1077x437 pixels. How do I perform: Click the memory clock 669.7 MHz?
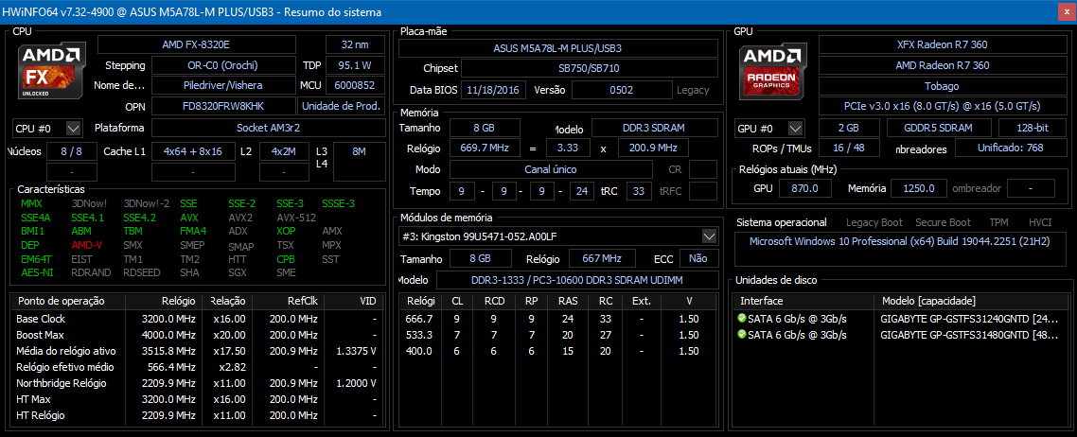(x=485, y=149)
